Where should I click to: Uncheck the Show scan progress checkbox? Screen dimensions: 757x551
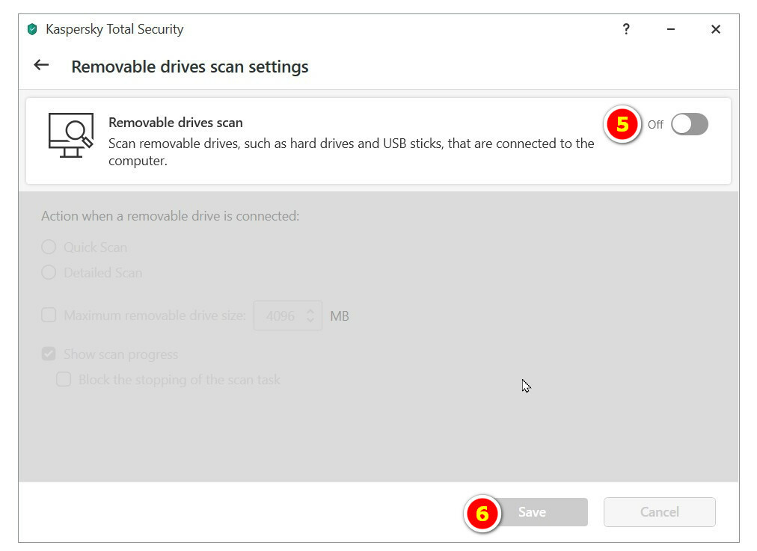coord(49,354)
